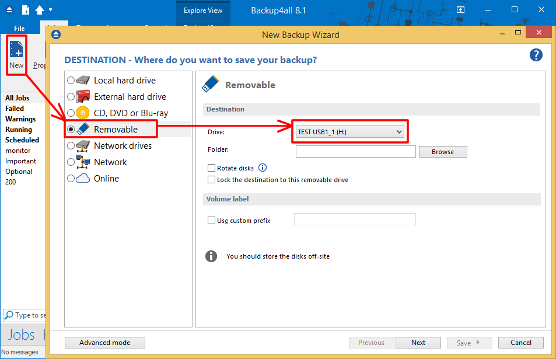Image resolution: width=556 pixels, height=359 pixels.
Task: Click the Advanced mode button
Action: [x=105, y=342]
